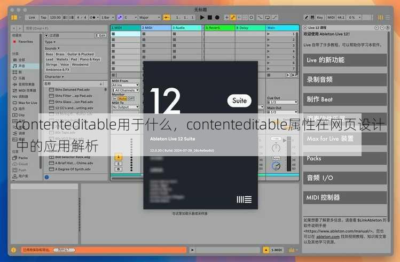Click the session record circle icon
This screenshot has height=262, width=400.
point(251,17)
